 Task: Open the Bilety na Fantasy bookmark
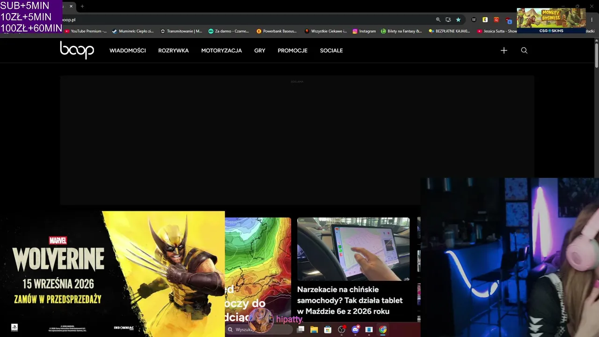point(402,31)
